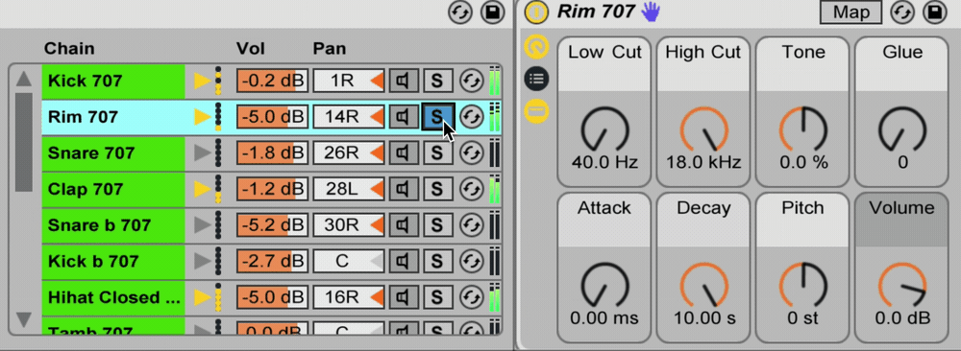Viewport: 961px width, 351px height.
Task: Solo the Kick b 707 chain
Action: coord(437,261)
